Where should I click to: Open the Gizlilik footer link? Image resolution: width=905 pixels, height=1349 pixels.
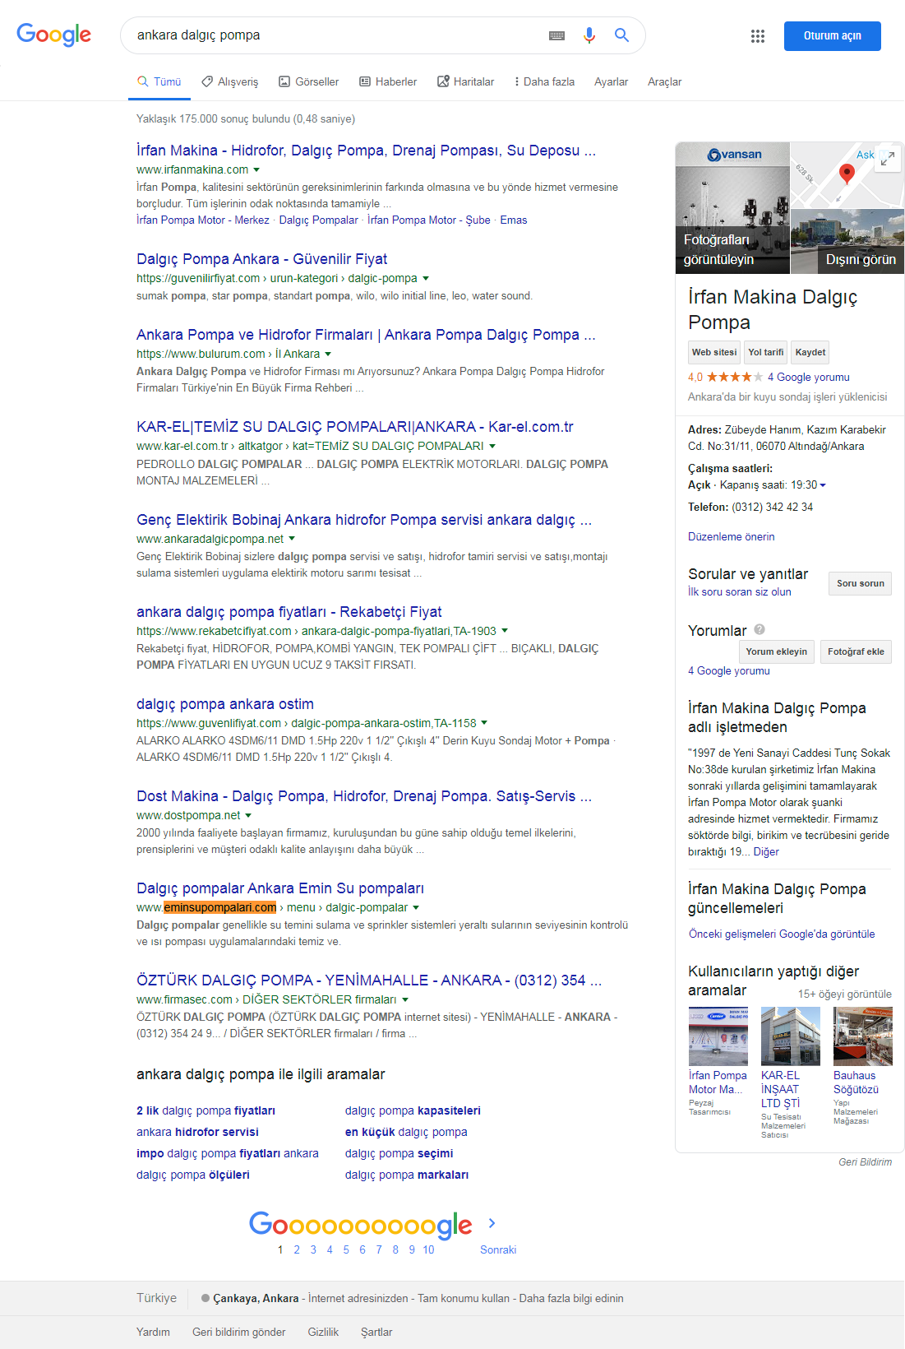click(x=323, y=1332)
